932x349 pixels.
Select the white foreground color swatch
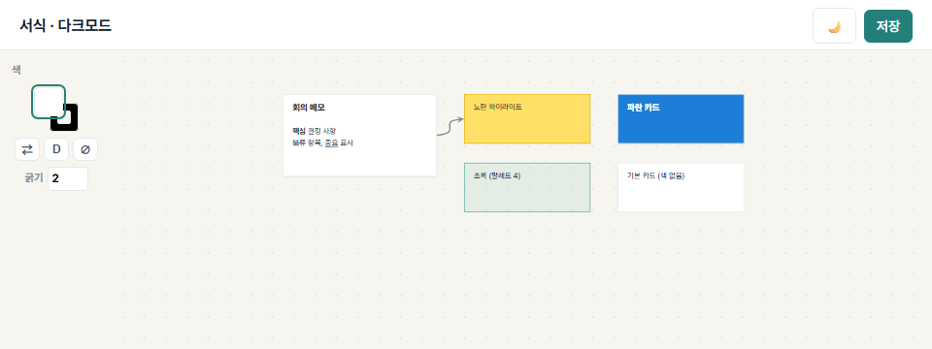point(49,102)
